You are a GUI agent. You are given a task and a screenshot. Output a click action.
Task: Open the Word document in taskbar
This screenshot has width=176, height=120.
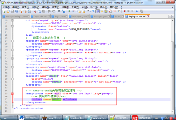29,118
